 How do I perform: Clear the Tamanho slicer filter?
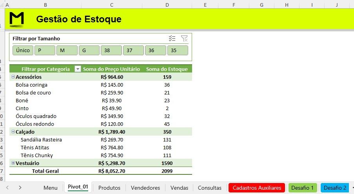point(184,38)
